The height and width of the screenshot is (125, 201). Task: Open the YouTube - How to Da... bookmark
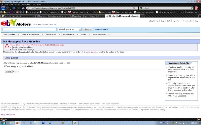(79, 12)
